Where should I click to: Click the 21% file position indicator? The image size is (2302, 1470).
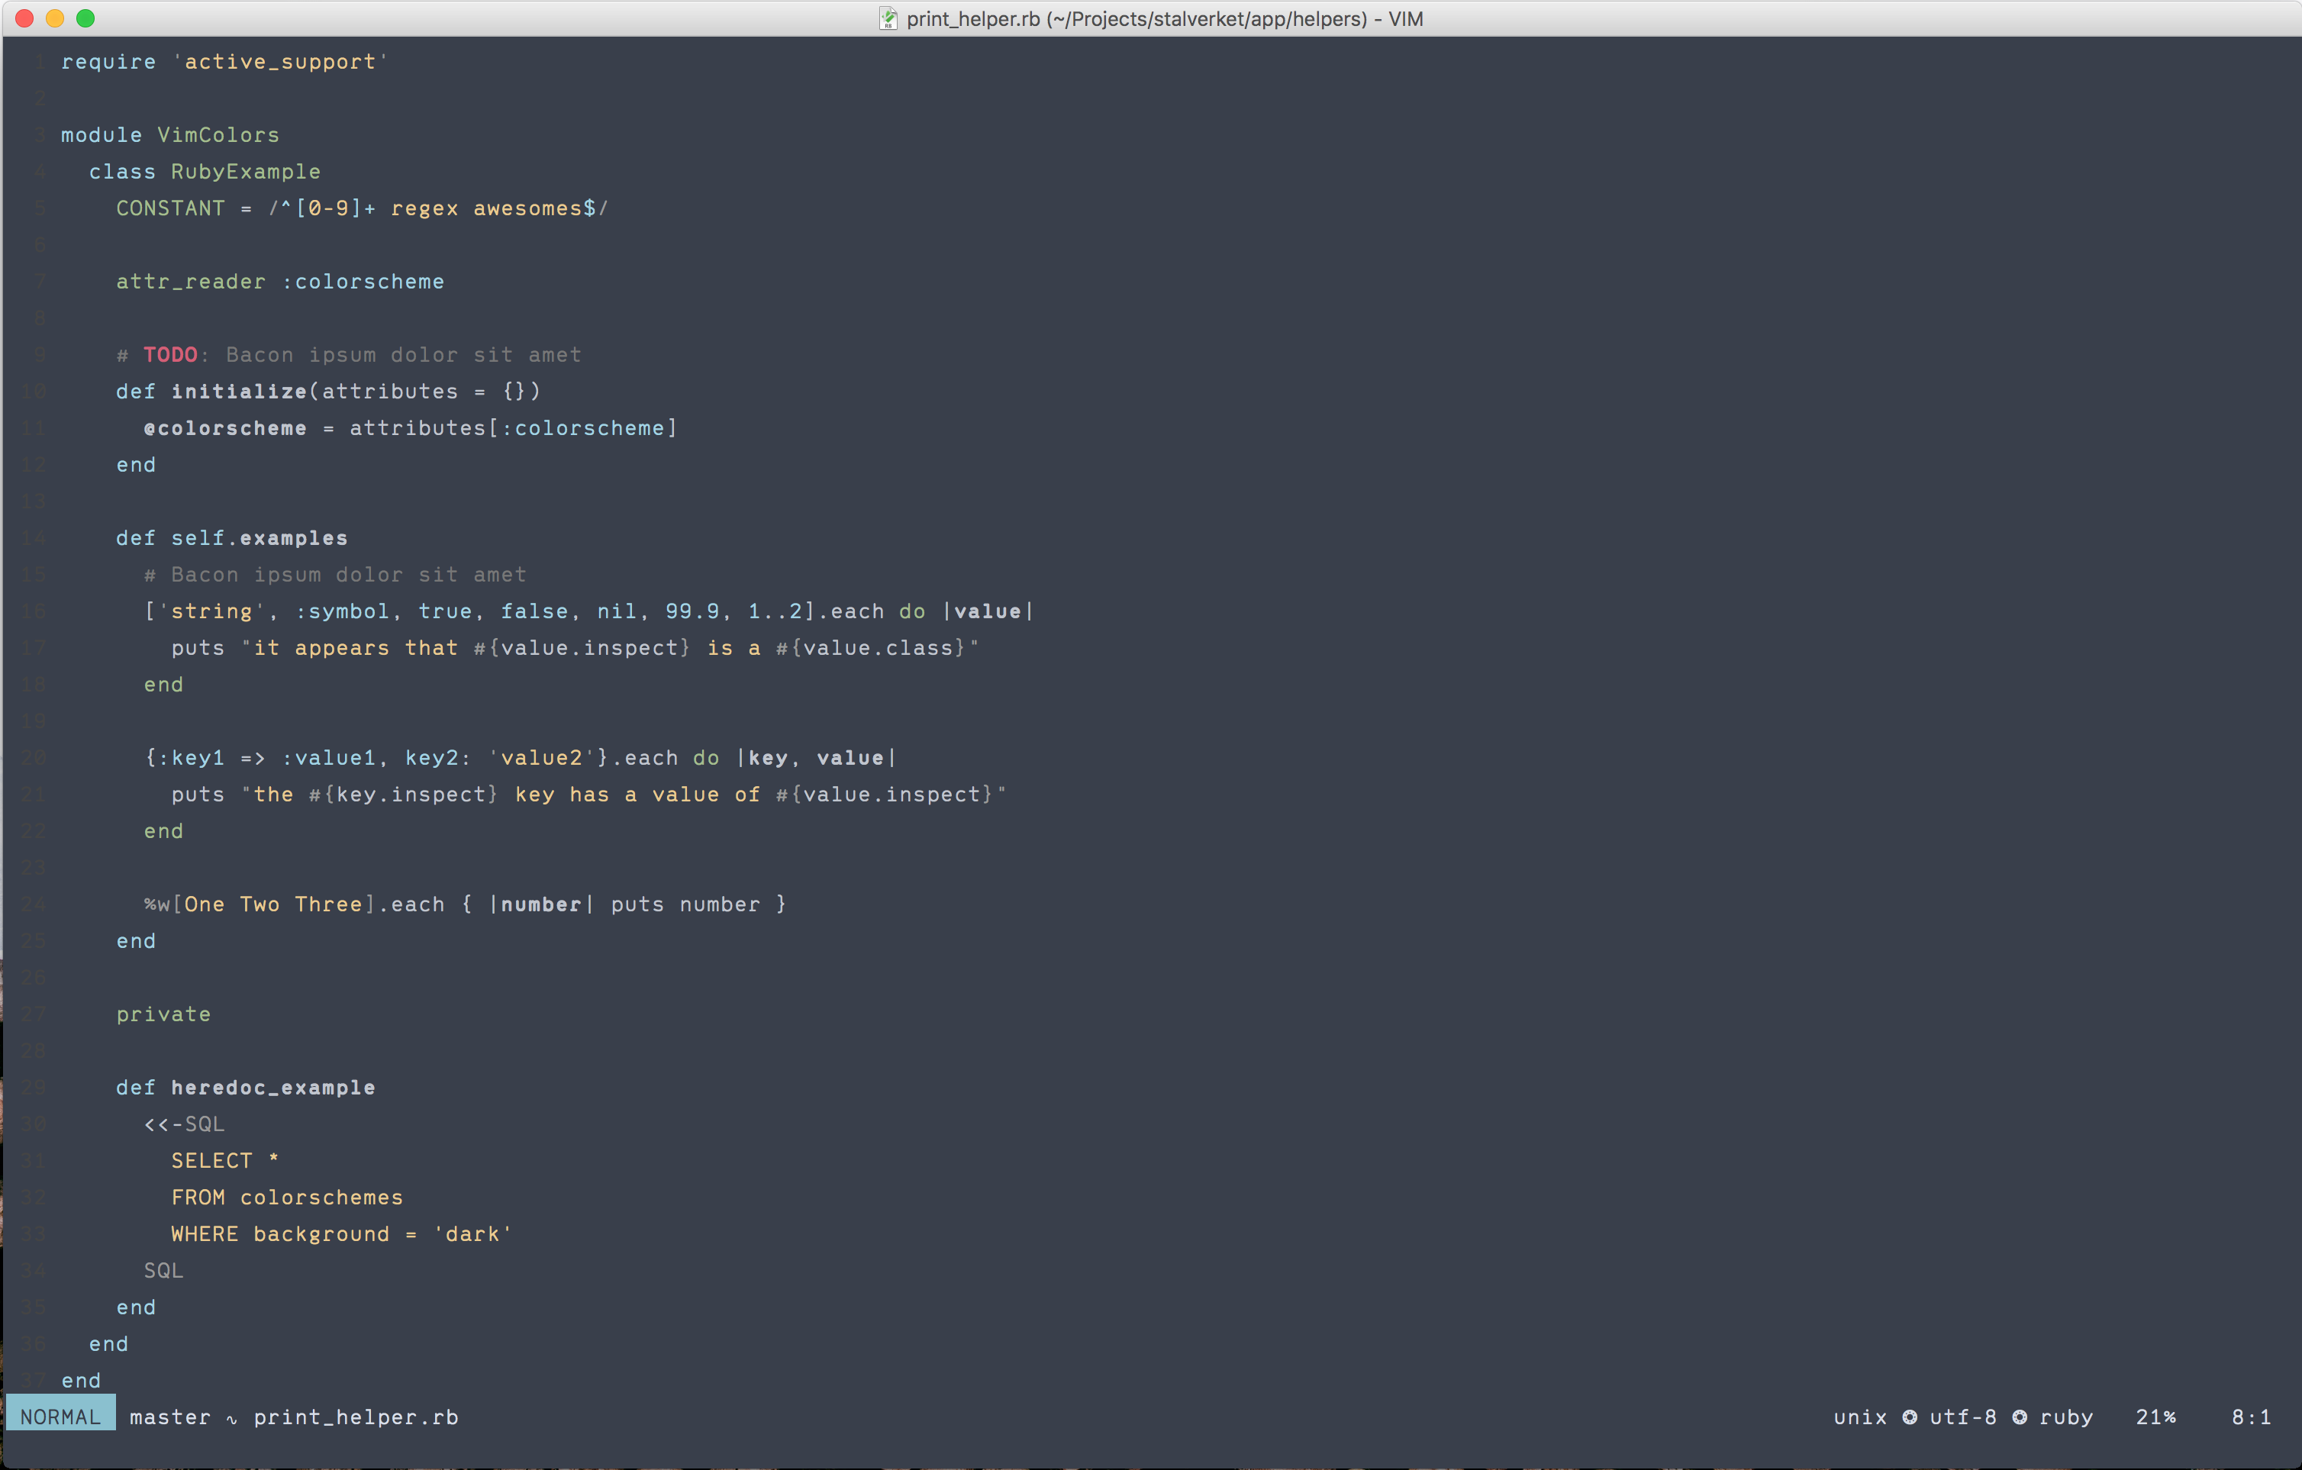(x=2155, y=1417)
